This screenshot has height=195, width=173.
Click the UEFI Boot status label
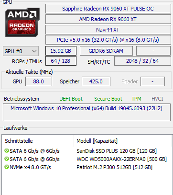pos(71,99)
